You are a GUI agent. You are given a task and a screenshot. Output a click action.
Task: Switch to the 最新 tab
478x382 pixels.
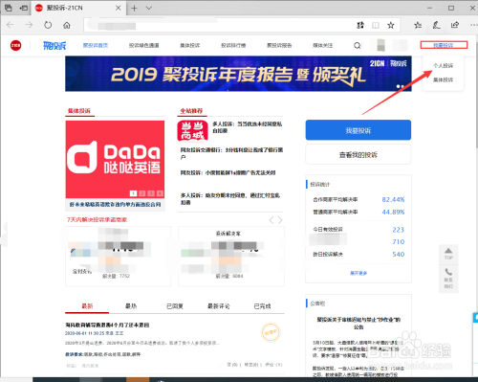tap(87, 306)
